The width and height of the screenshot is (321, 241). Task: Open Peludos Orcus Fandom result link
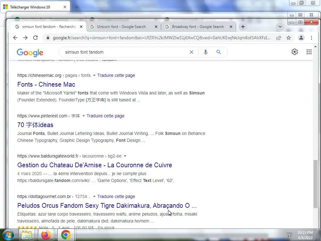(x=107, y=205)
